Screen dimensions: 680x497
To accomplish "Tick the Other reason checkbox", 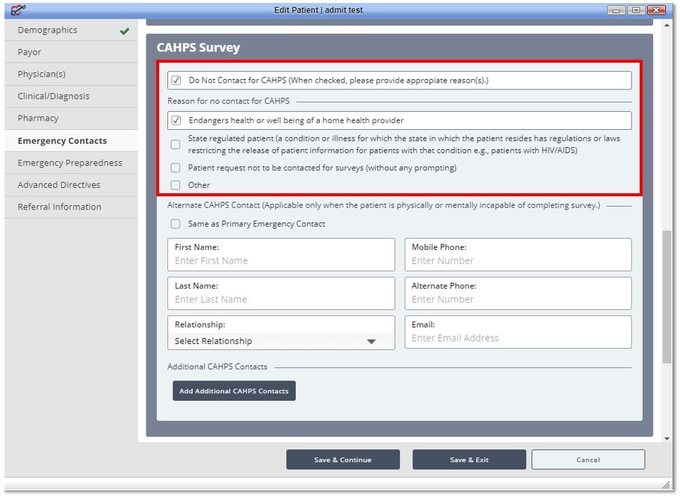I will pos(176,185).
